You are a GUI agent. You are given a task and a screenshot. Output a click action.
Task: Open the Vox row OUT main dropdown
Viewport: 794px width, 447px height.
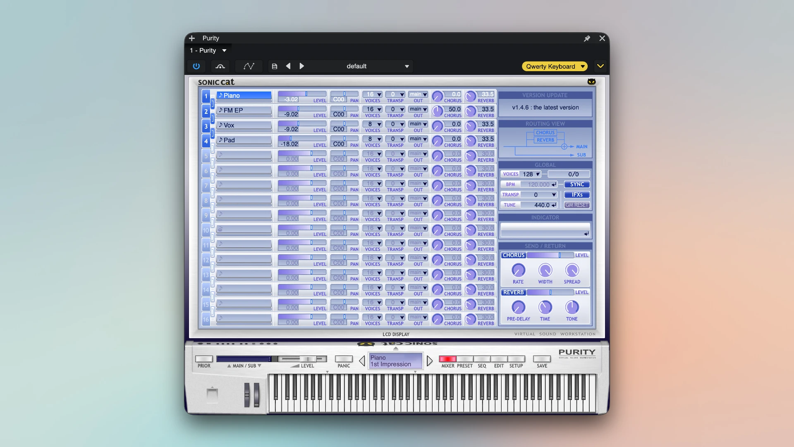[418, 124]
